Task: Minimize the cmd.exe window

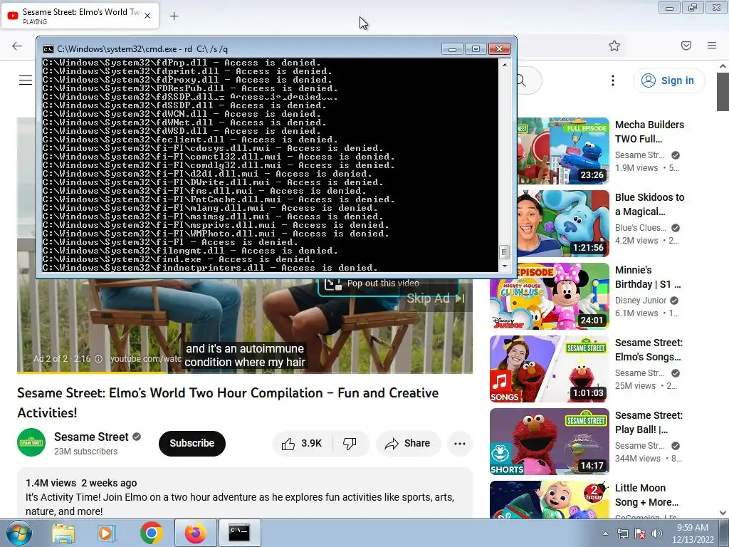Action: (452, 49)
